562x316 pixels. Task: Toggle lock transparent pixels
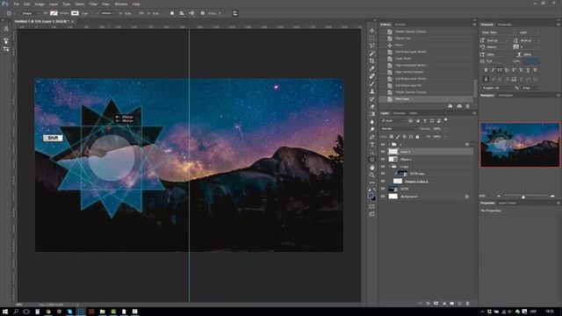point(392,137)
